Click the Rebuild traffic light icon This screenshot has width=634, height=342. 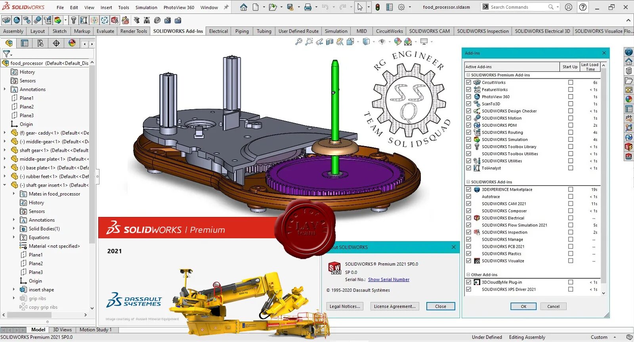(378, 7)
